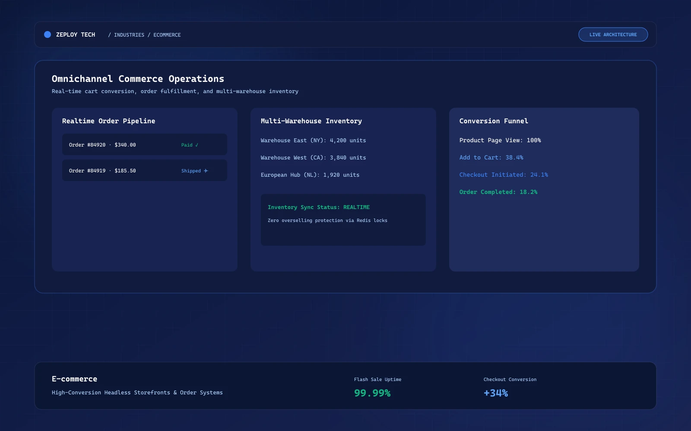
Task: Click Inventory Sync Status: REALTIME label
Action: 319,207
